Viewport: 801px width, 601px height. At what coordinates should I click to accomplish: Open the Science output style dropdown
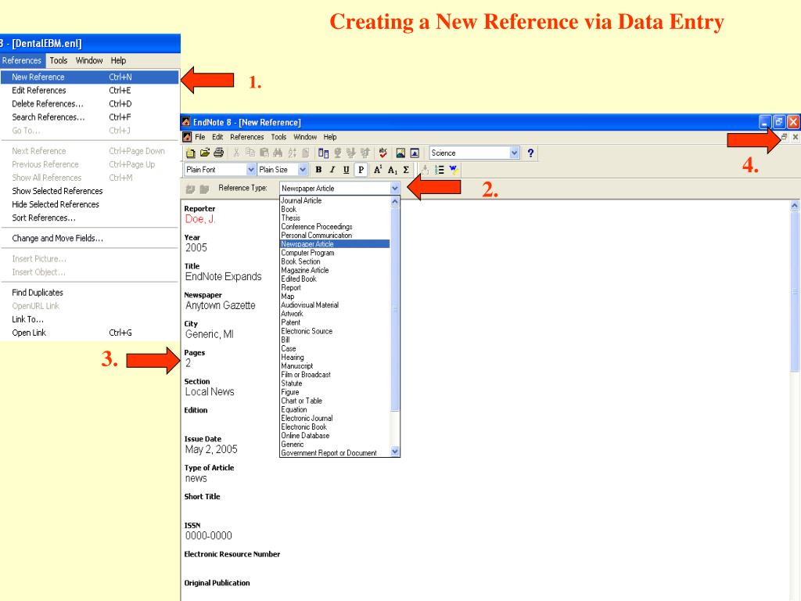tap(515, 153)
